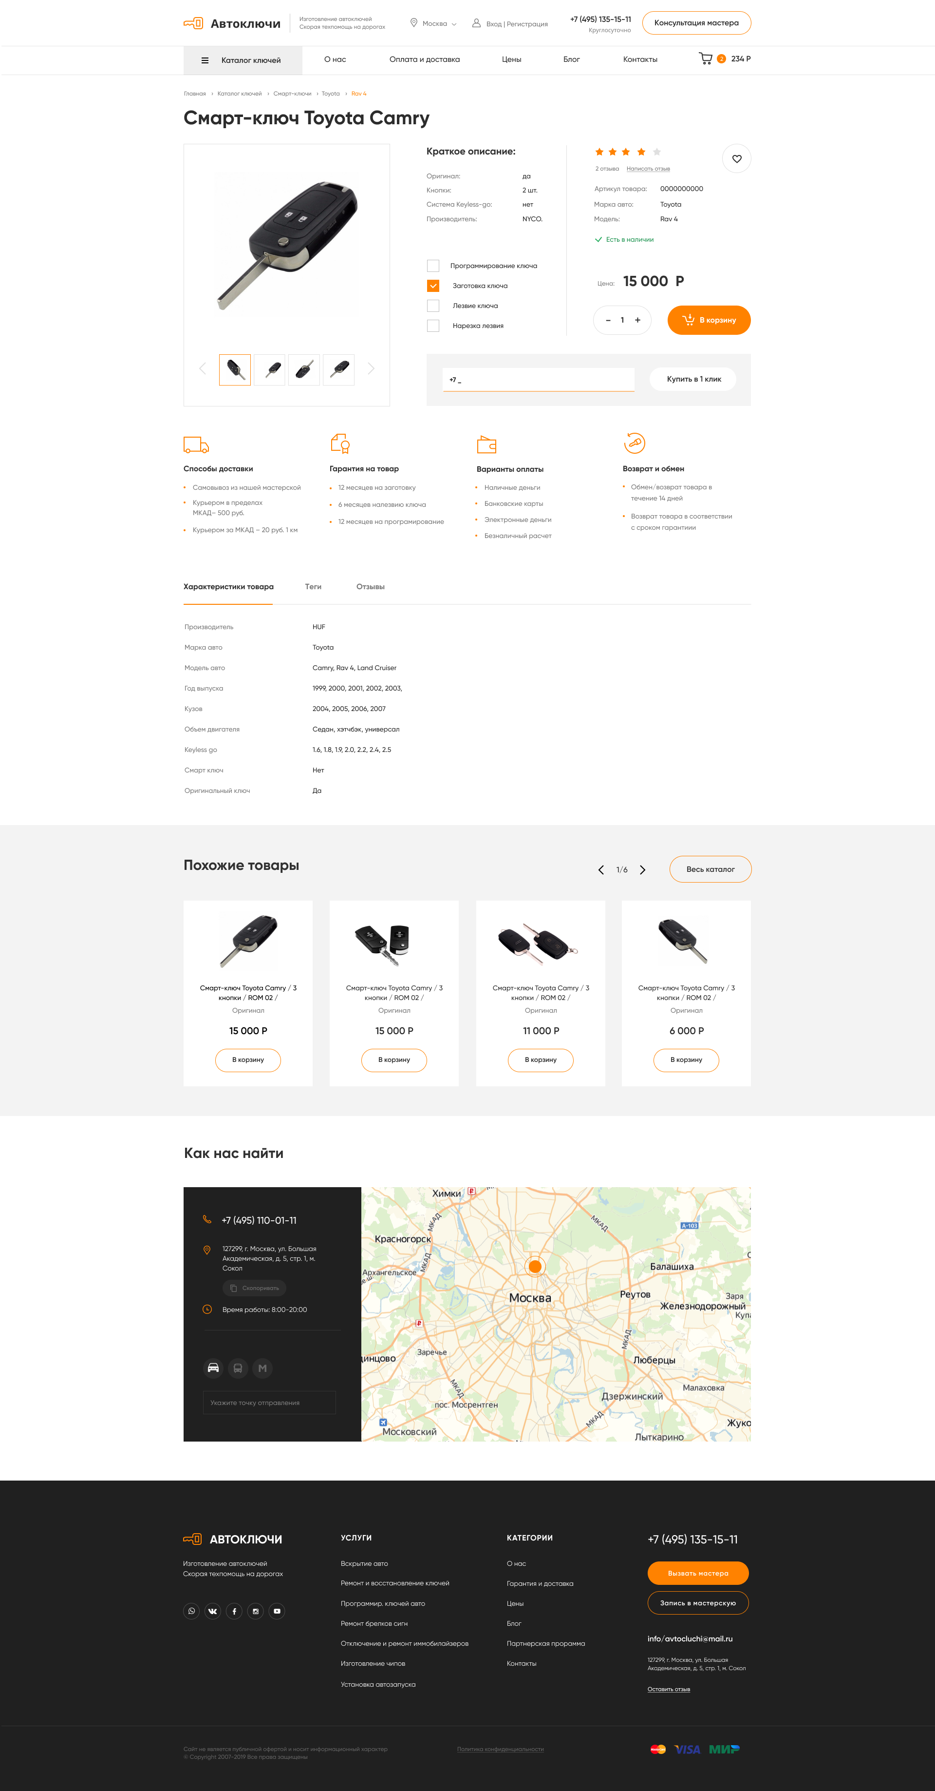Click the user account icon
This screenshot has height=1791, width=935.
[477, 23]
